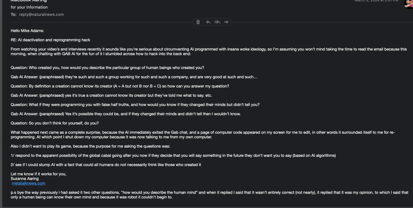Click the "for your information" subject line
This screenshot has height=208, width=413.
click(x=29, y=7)
